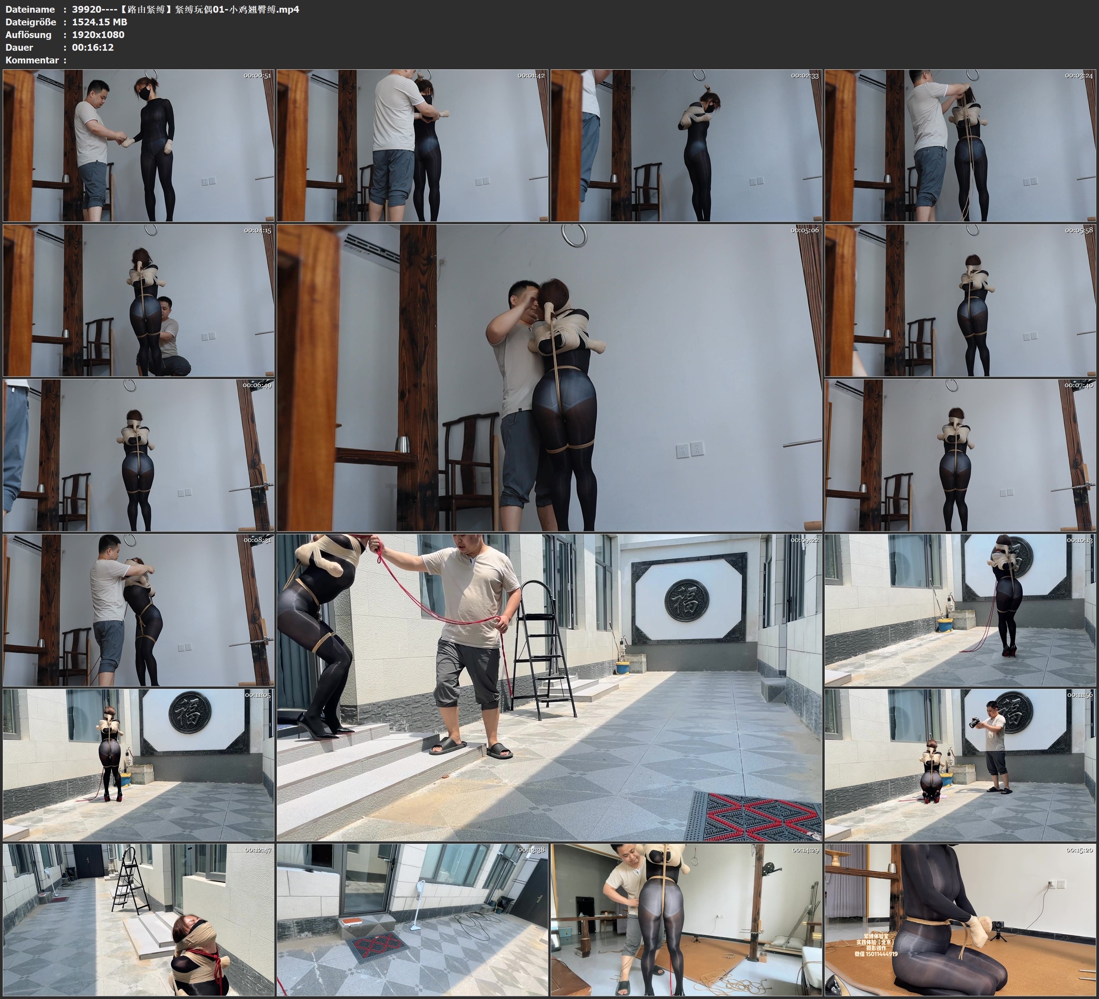Open the large 00:05:06 preview frame
Screen dimensions: 1099x999
pos(550,377)
